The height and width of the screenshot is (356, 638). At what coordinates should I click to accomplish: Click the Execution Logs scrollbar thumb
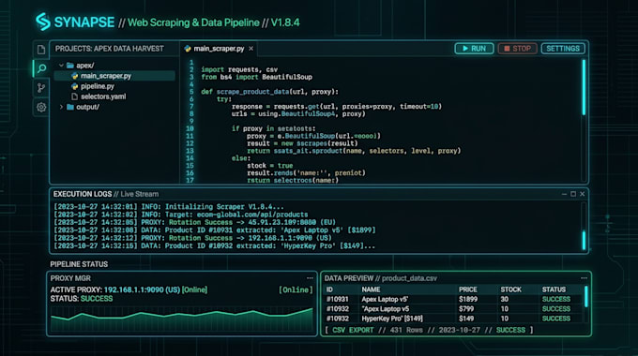pos(584,240)
